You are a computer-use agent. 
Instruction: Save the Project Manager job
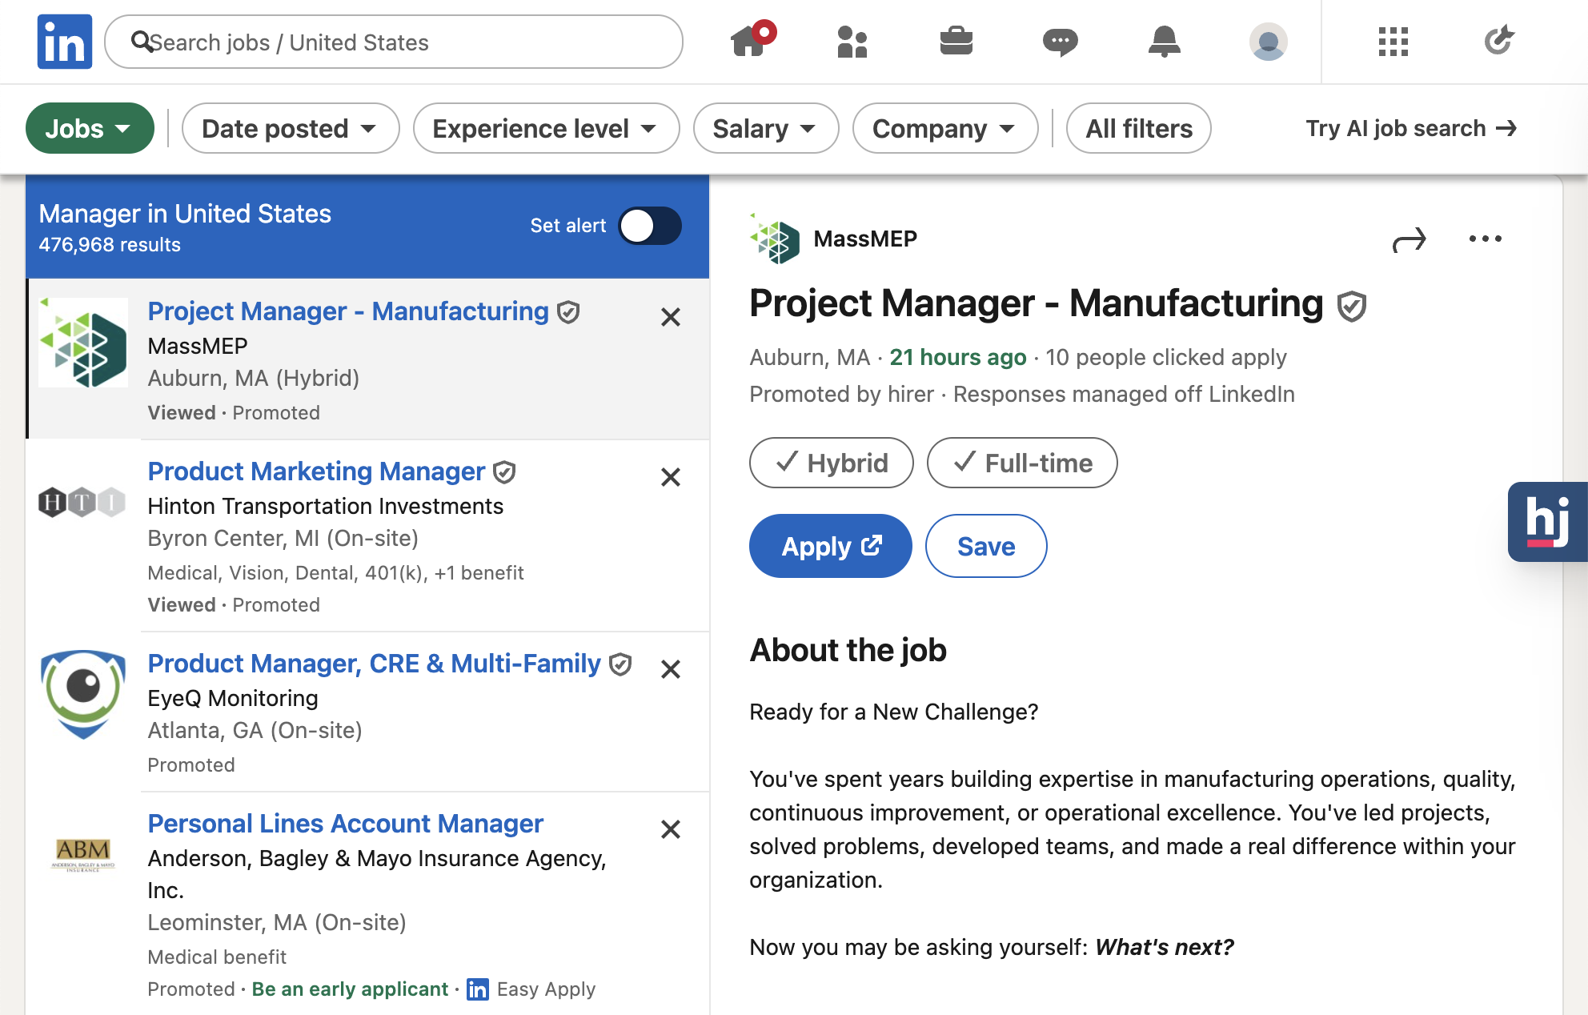(986, 546)
